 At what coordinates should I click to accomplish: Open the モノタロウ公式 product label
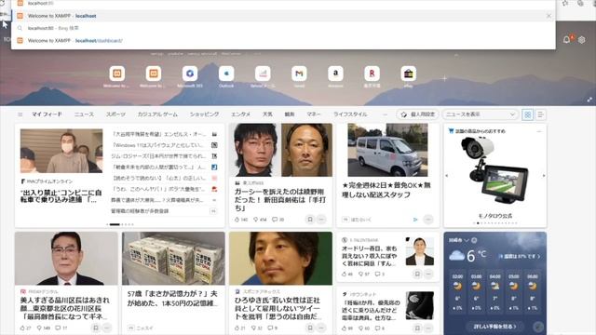pos(494,216)
